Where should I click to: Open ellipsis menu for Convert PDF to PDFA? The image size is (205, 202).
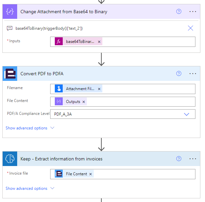pos(193,74)
